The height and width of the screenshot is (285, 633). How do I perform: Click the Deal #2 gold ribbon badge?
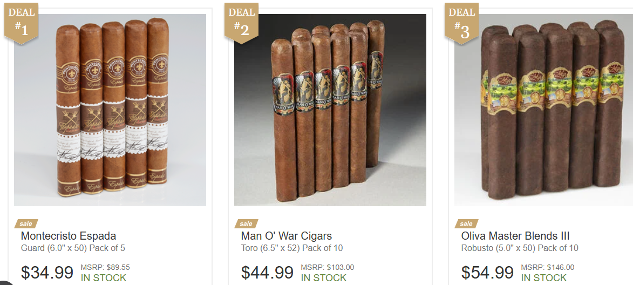tap(241, 23)
